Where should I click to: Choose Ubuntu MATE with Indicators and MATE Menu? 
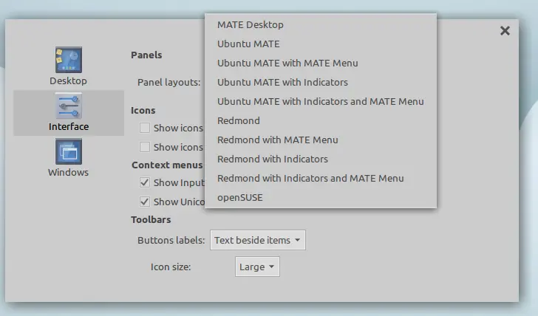[x=321, y=101]
